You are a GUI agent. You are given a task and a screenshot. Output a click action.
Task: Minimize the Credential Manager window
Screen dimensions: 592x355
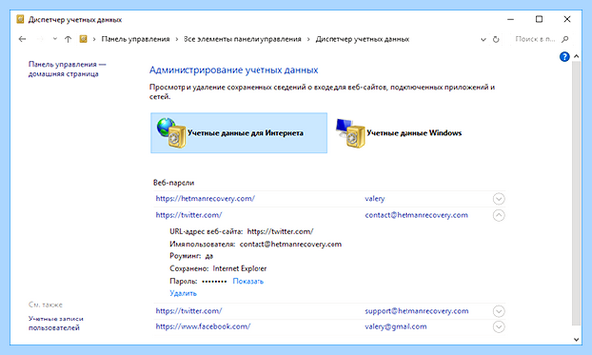510,19
